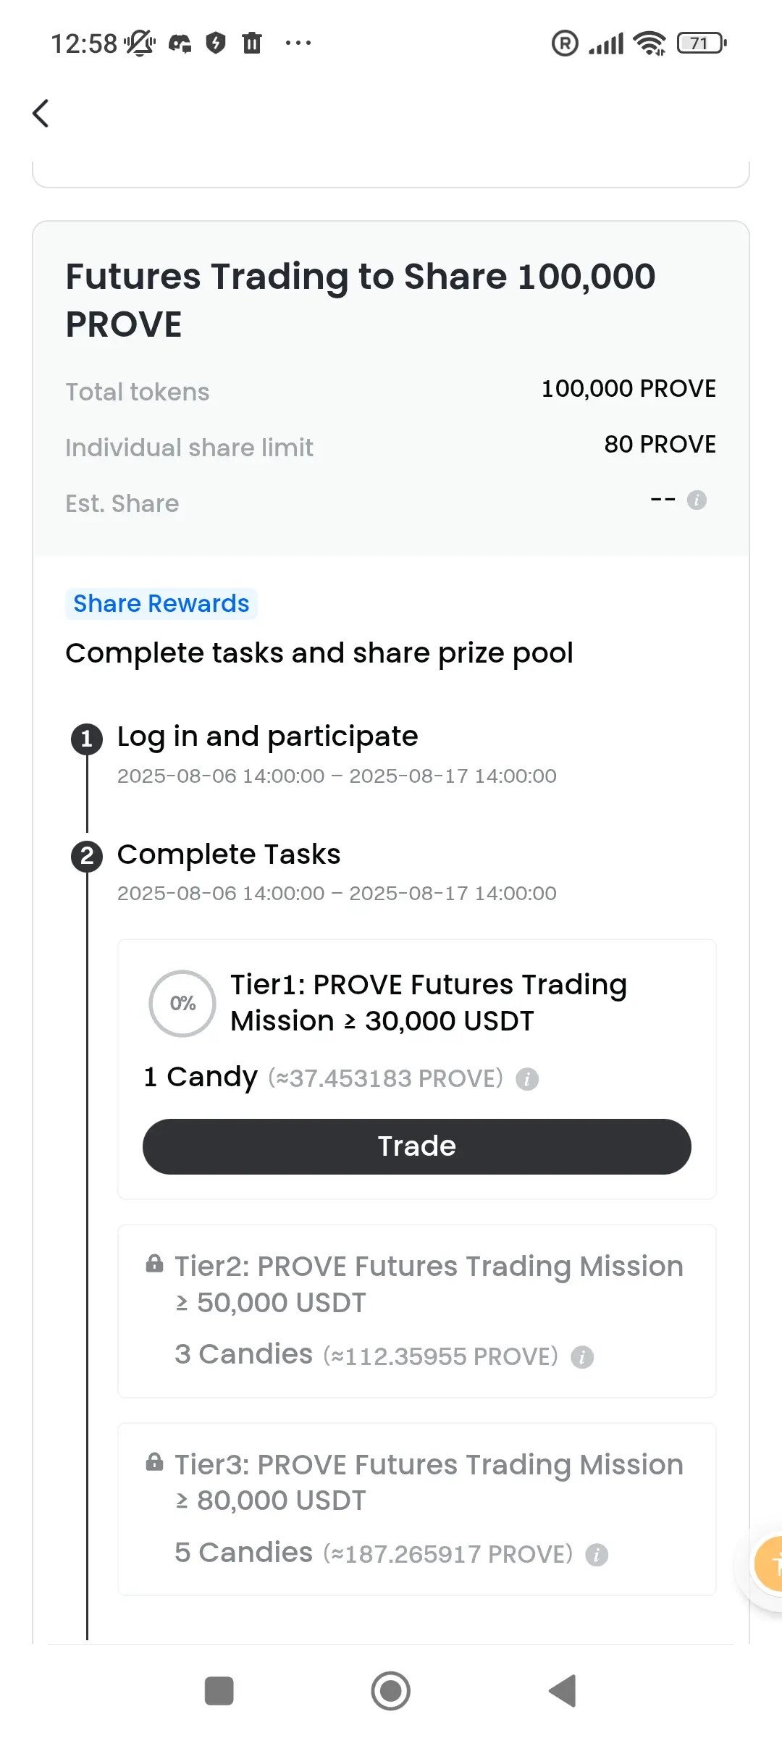The width and height of the screenshot is (782, 1738).
Task: Select step 2 Complete Tasks marker
Action: click(87, 857)
